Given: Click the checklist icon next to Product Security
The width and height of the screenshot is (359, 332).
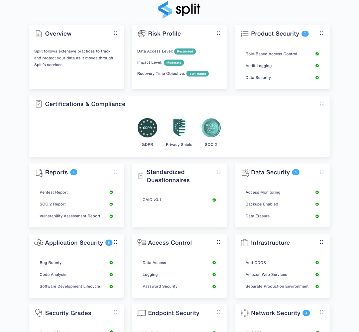Looking at the screenshot, I should (x=244, y=33).
